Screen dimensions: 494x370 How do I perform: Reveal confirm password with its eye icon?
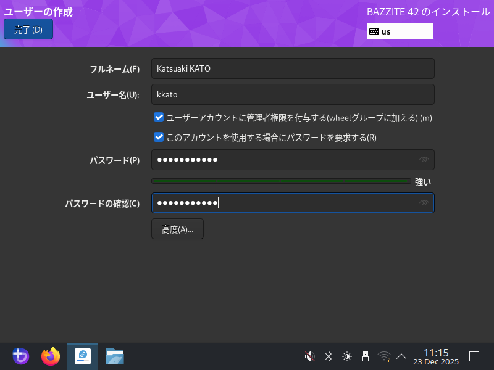[424, 203]
